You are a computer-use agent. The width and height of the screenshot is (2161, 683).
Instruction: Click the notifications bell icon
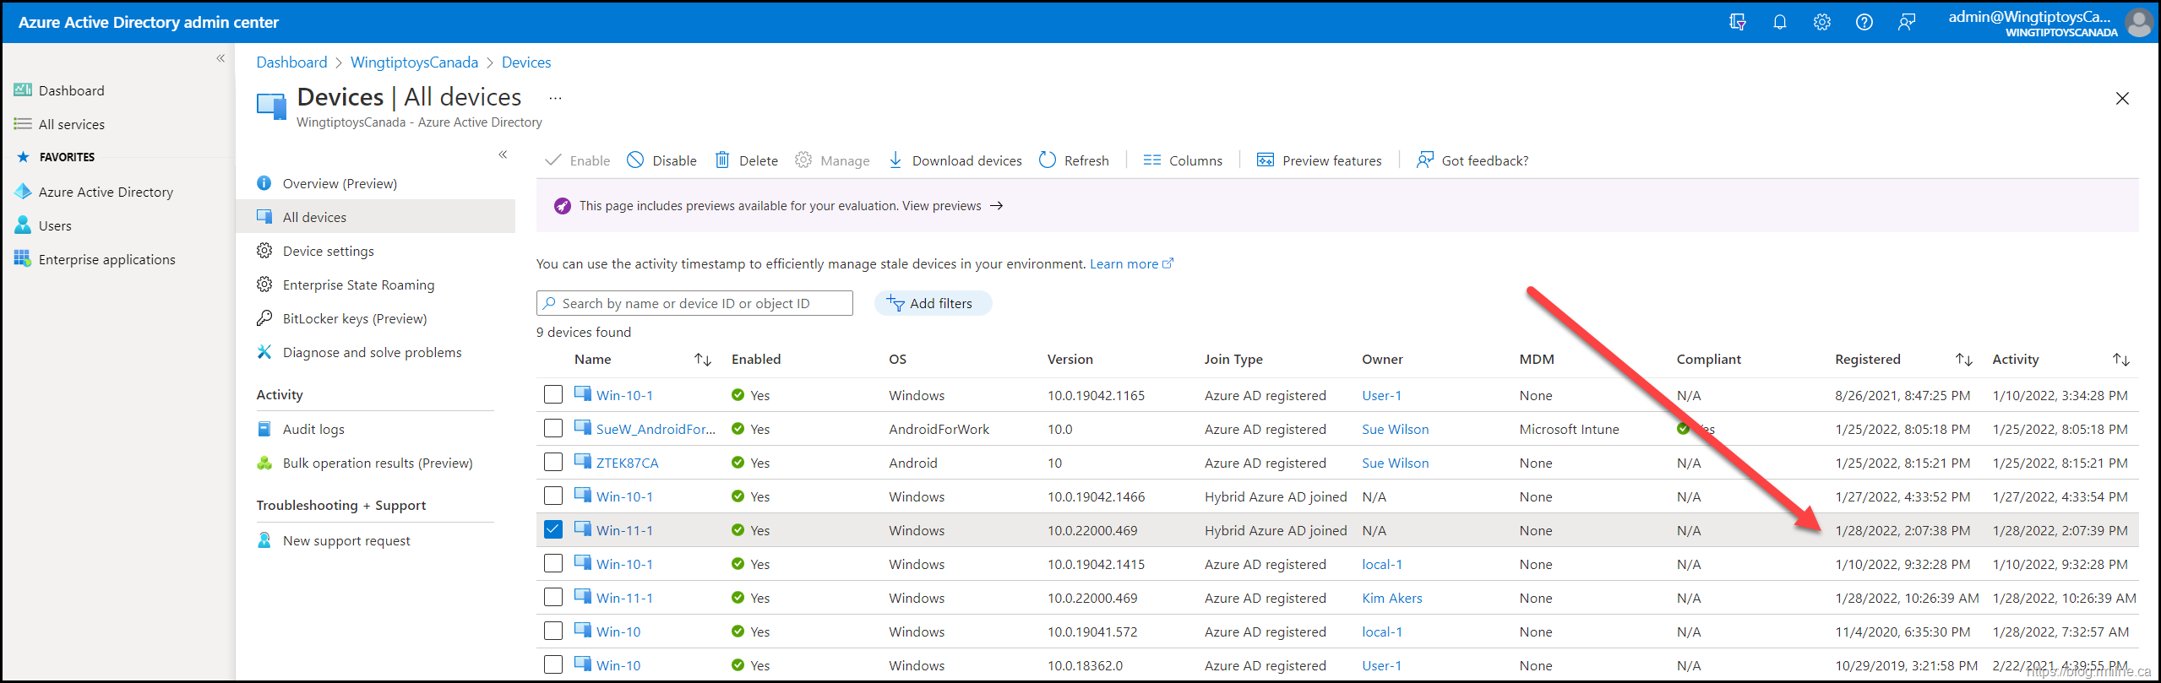click(x=1779, y=22)
